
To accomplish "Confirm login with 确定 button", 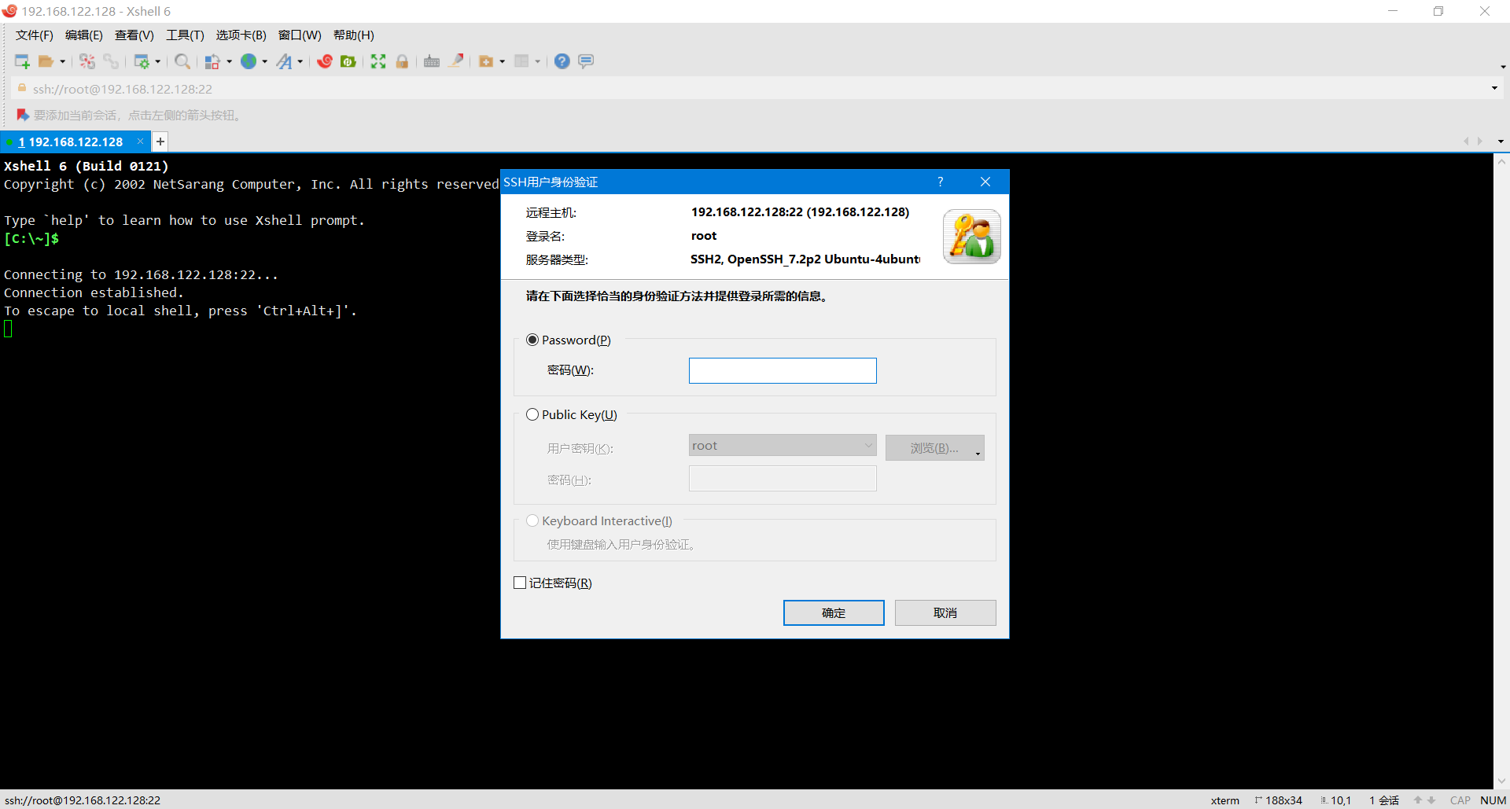I will pos(834,613).
